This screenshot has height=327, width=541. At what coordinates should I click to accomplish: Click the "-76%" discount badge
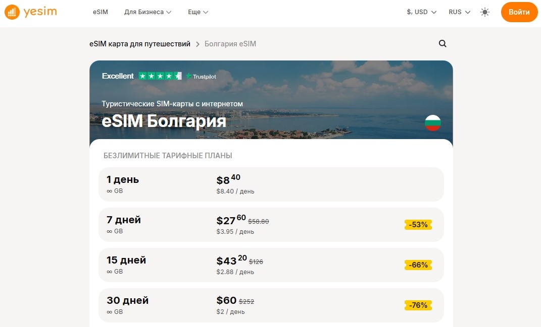point(418,305)
